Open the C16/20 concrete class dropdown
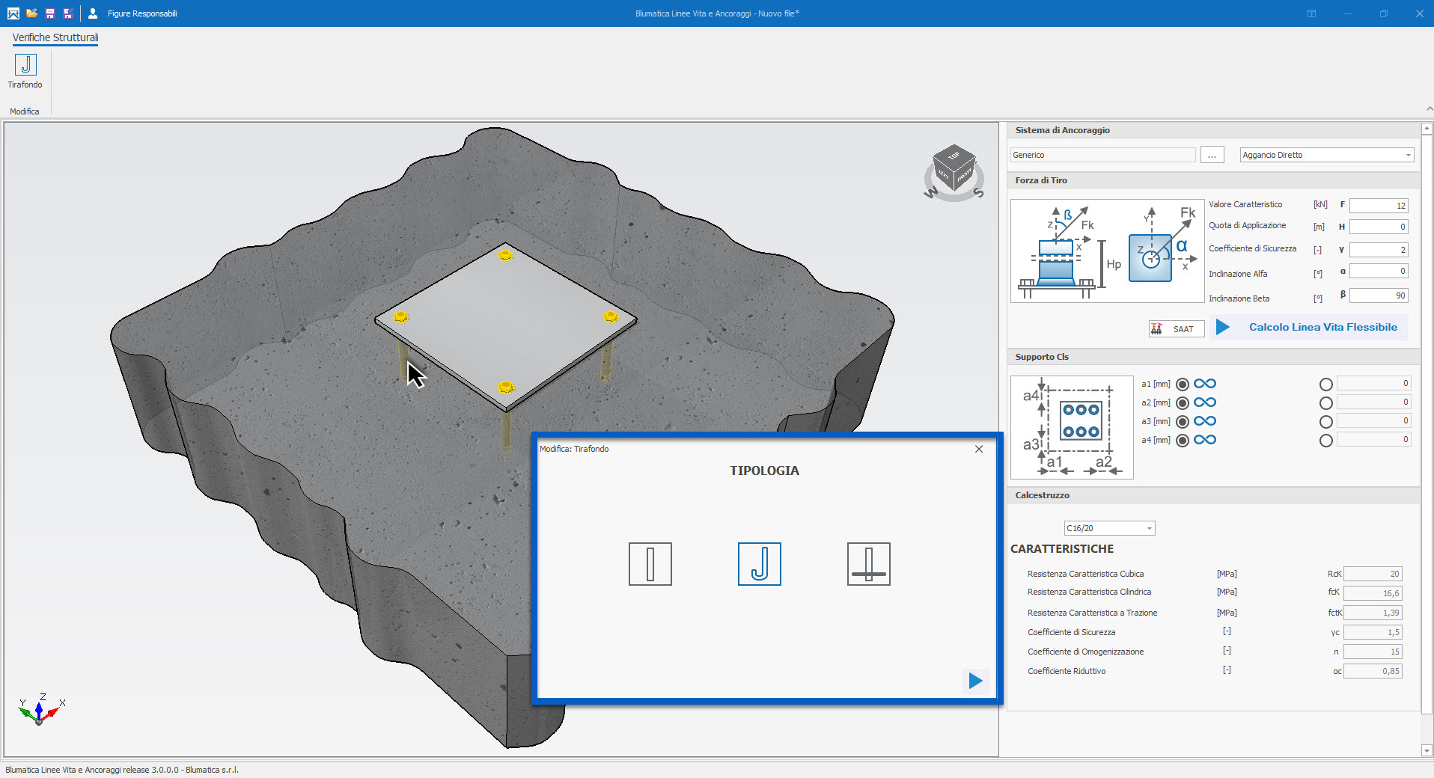1434x778 pixels. click(1149, 529)
